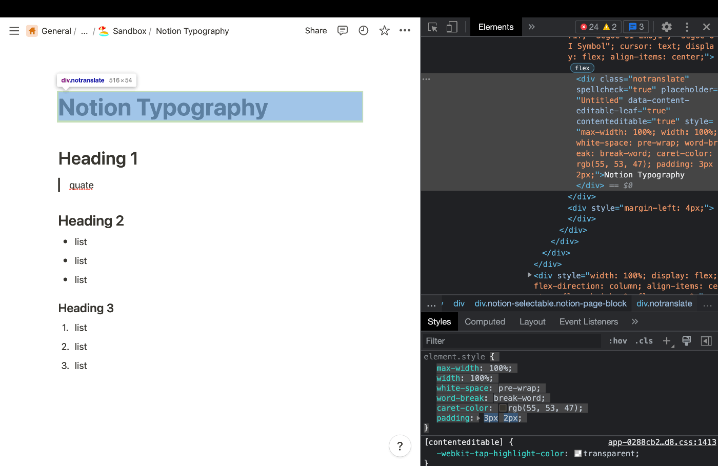Show more Styles pane tabs chevron
This screenshot has height=466, width=718.
(635, 321)
